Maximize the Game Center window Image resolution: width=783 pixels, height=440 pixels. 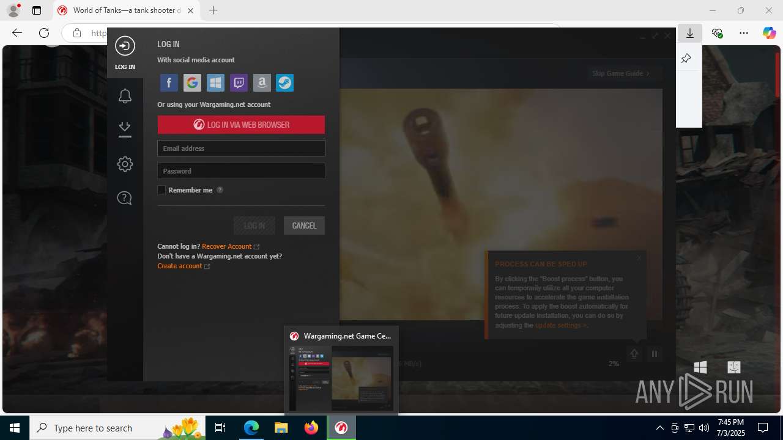(655, 37)
